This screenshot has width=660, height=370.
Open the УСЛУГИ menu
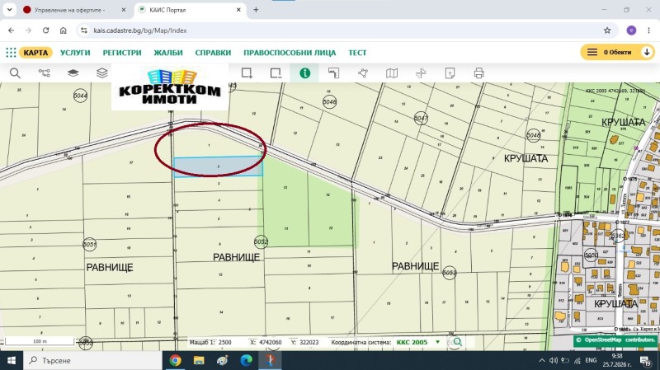coord(75,53)
